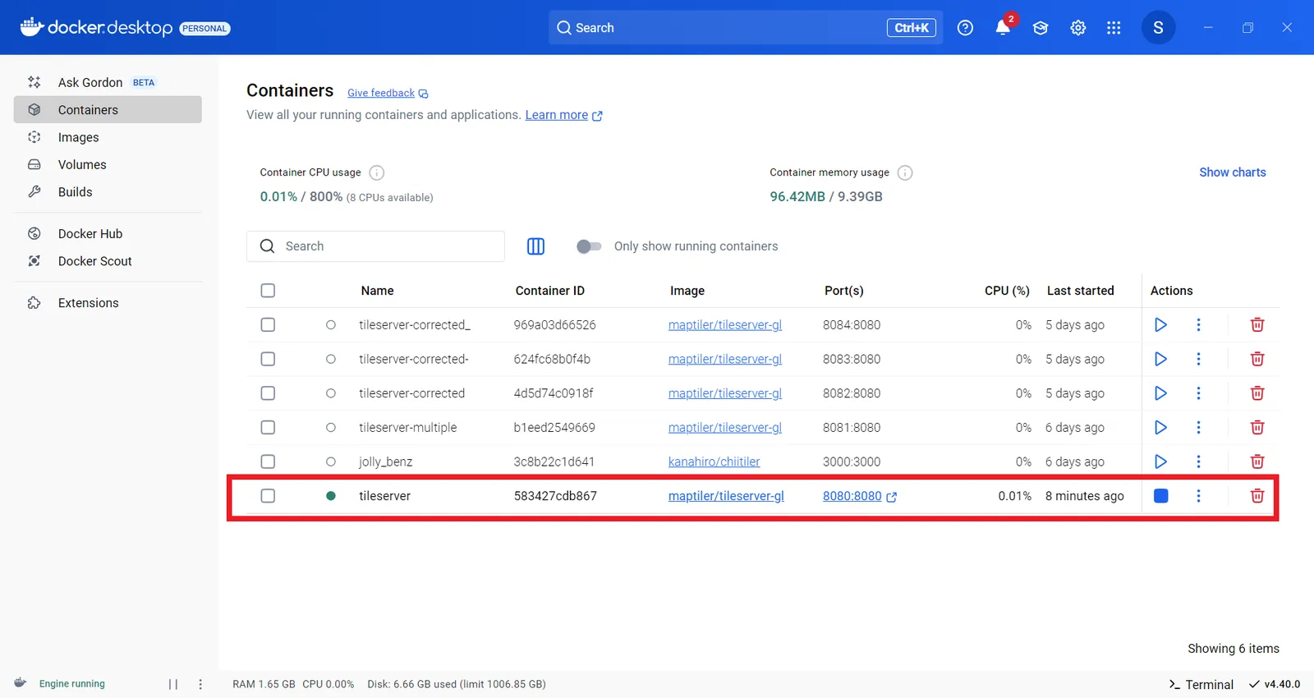Open the 8080:8080 port link
Viewport: 1314px width, 698px height.
[x=859, y=496]
